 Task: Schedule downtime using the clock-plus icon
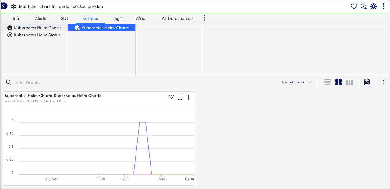pos(364,6)
